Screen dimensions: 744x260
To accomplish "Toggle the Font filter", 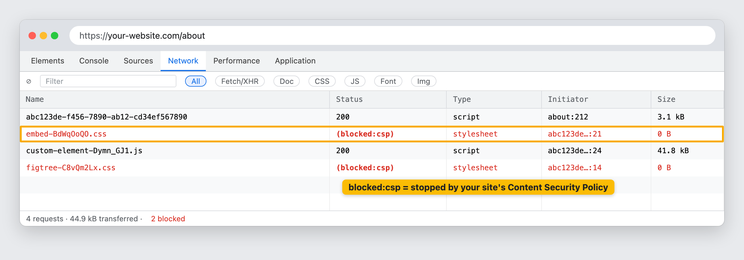I will coord(388,81).
